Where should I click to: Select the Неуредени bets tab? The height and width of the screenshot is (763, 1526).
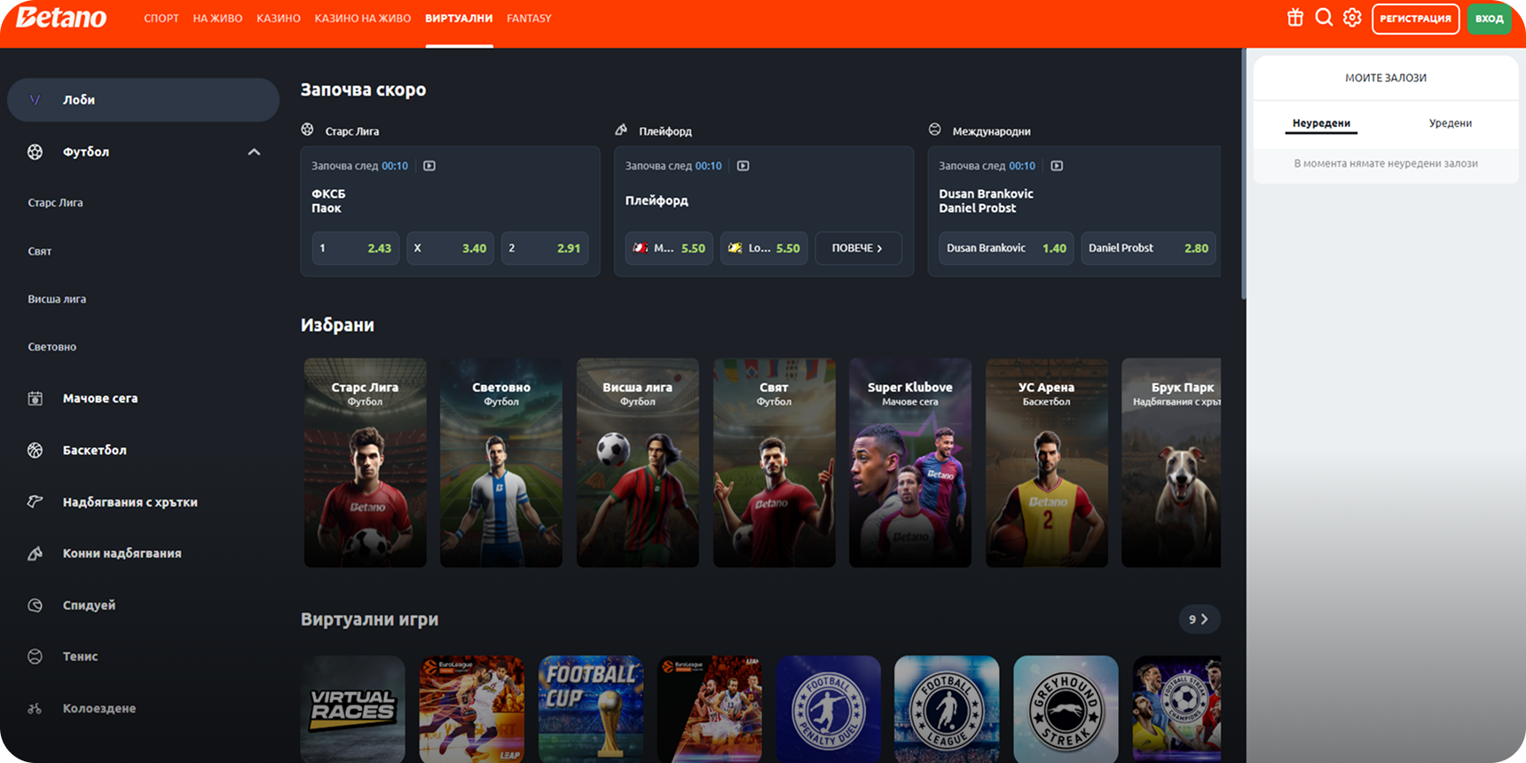tap(1321, 123)
